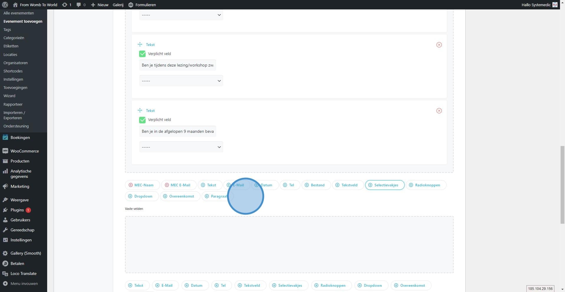Screen dimensions: 565x292
Task: Expand dropdown under 'Ben je in de afgelopen' field
Action: pos(181,147)
